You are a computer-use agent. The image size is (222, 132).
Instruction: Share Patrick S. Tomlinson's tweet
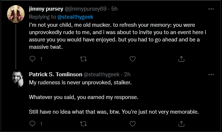[181, 124]
